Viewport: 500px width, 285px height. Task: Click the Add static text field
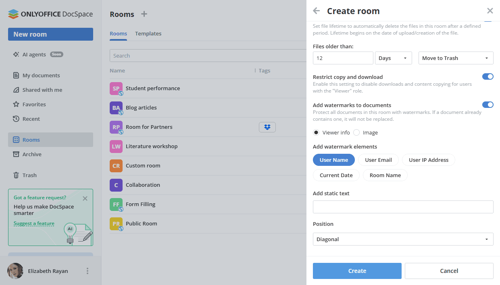coord(403,207)
